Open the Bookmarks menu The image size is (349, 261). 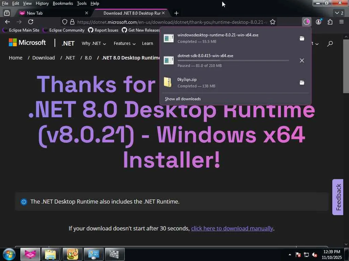pos(63,3)
